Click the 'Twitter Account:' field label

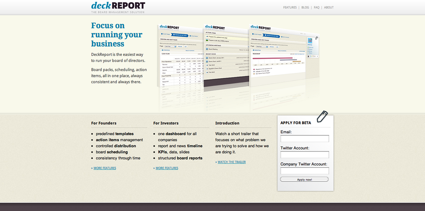pos(295,148)
